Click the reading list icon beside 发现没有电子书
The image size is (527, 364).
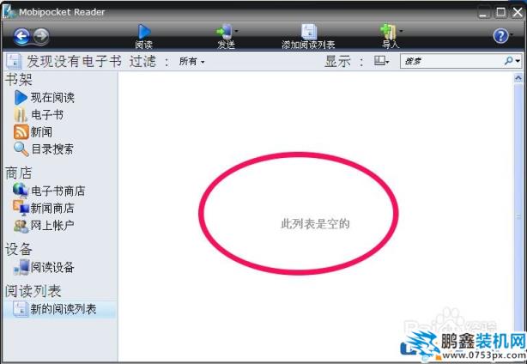pyautogui.click(x=14, y=62)
